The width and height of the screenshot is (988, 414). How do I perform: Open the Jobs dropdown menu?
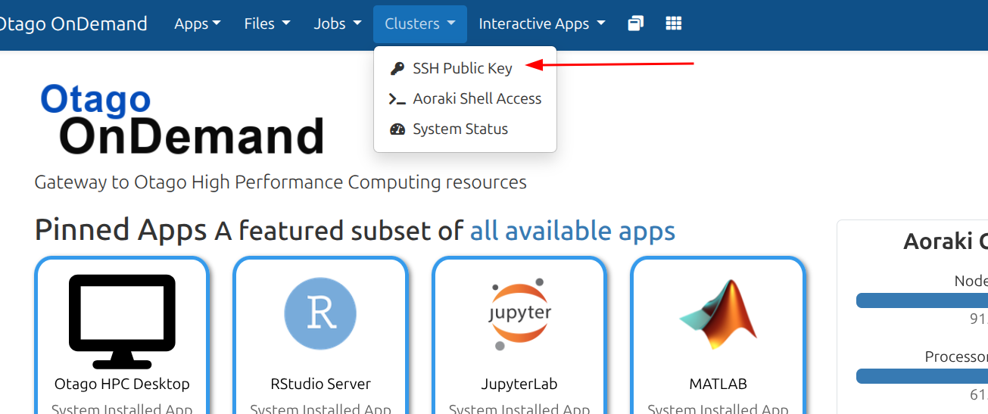pos(338,23)
